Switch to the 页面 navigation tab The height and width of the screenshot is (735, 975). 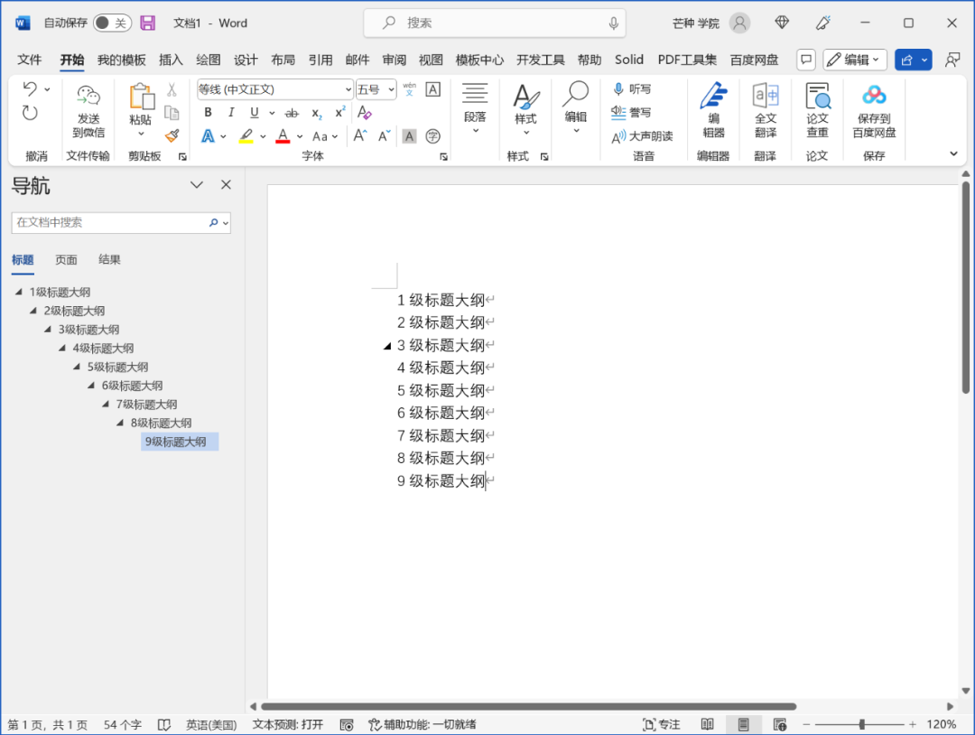(66, 260)
